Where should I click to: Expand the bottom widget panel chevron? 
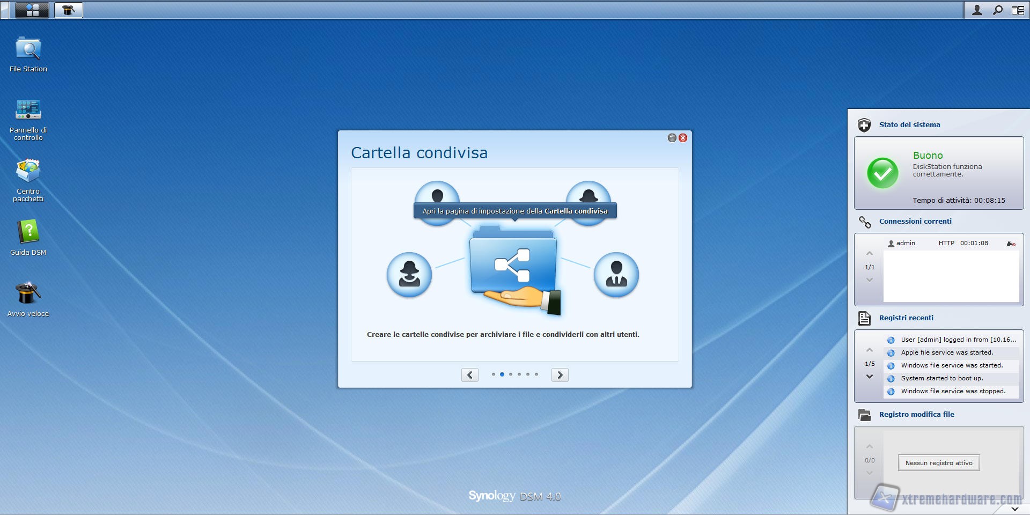click(1014, 509)
